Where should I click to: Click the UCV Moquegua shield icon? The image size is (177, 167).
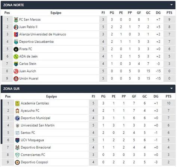pyautogui.click(x=17, y=140)
